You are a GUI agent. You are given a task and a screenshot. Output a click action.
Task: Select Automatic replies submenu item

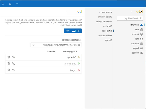[x=104, y=22]
